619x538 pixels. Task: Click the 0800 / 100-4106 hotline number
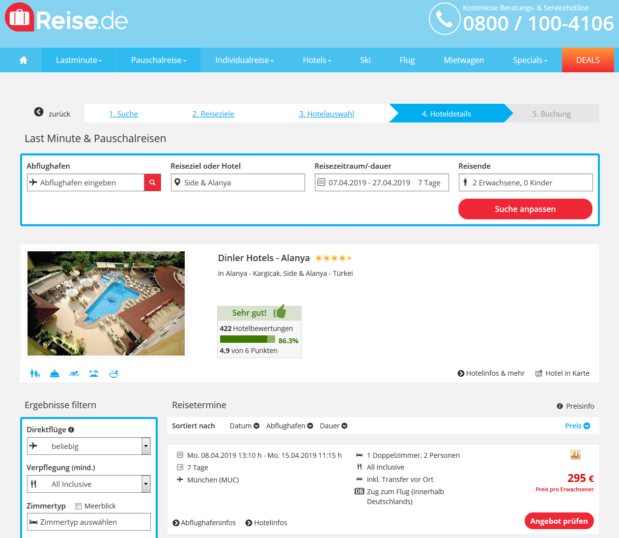(538, 24)
